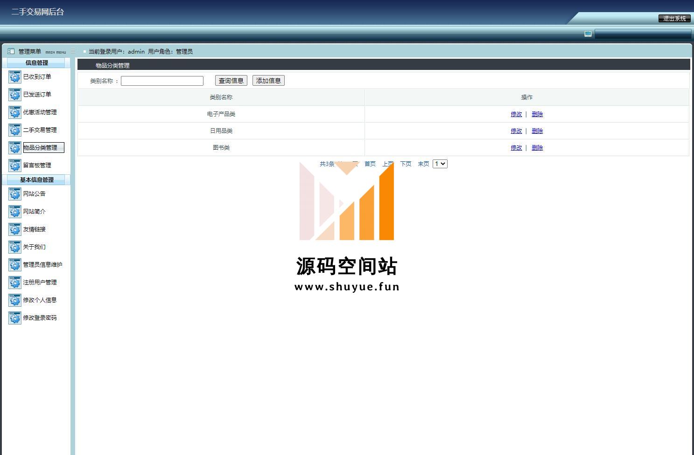Click the gear icon beside 注册用户管理
This screenshot has height=455, width=694.
point(15,283)
